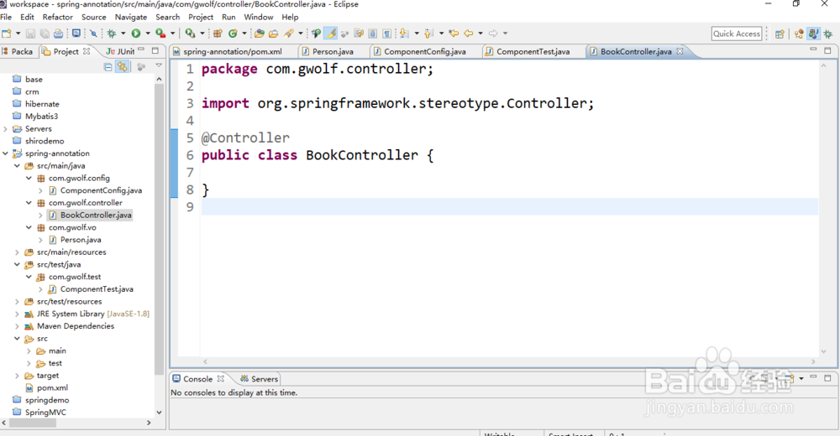Viewport: 840px width, 436px height.
Task: Open the Debug button dropdown arrow
Action: tap(123, 34)
